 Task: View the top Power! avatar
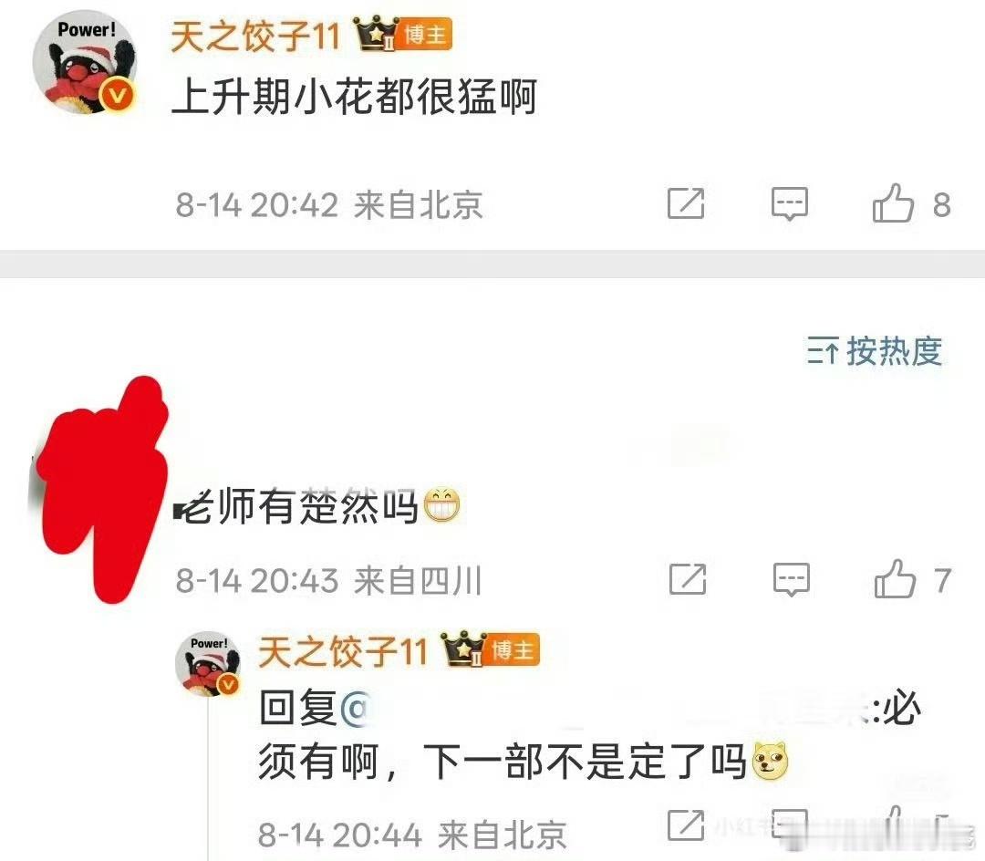coord(85,62)
